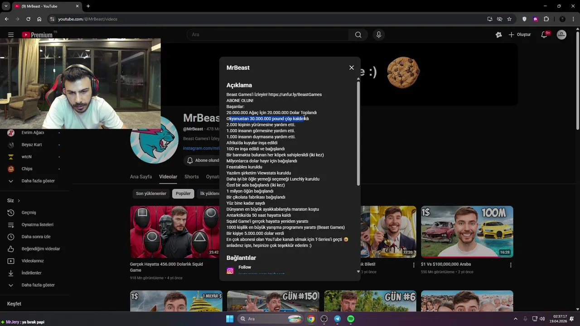
Task: Open options for $1 Vs $100,000,000 Araba video
Action: 511,265
